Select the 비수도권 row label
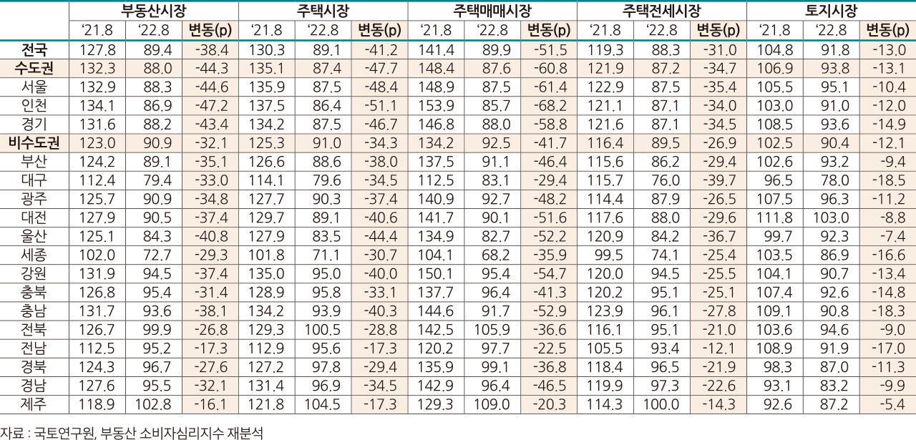The width and height of the screenshot is (916, 440). 34,143
